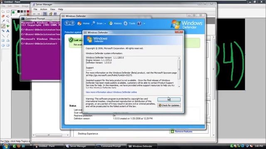
Task: Open the File menu in Paint
Action: tap(3, 6)
